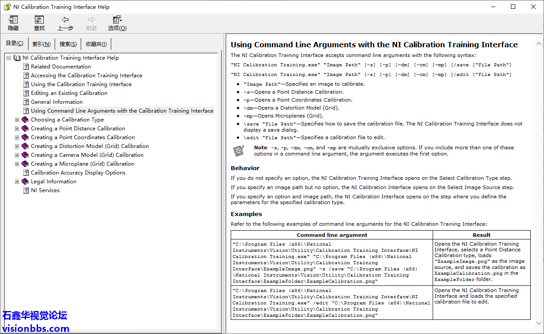The height and width of the screenshot is (334, 544).
Task: Expand the Choosing a Calibration Type node
Action: click(x=17, y=120)
